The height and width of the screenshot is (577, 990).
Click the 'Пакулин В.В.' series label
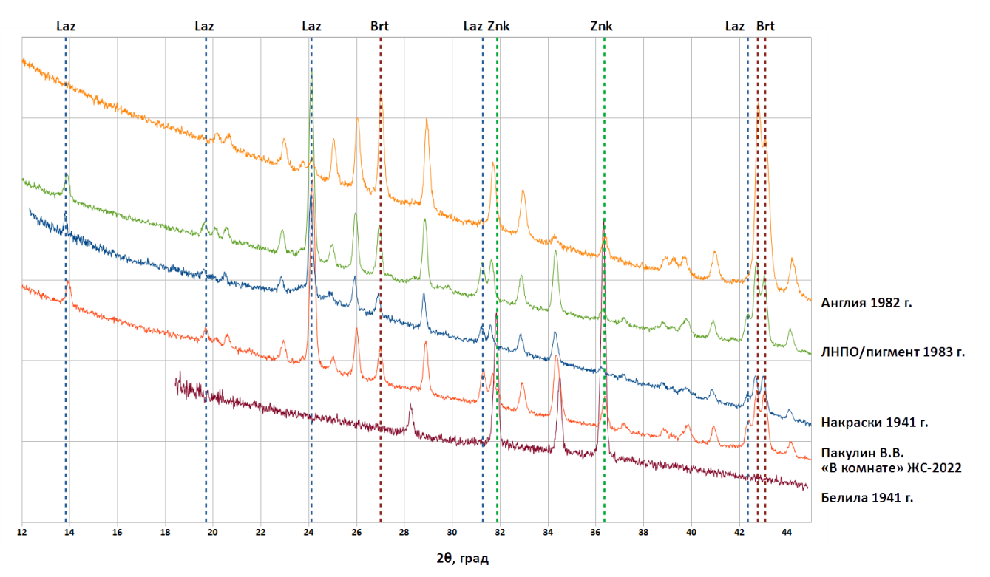863,453
